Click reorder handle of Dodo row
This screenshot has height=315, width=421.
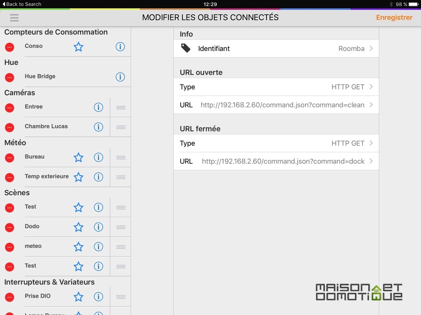coord(121,227)
